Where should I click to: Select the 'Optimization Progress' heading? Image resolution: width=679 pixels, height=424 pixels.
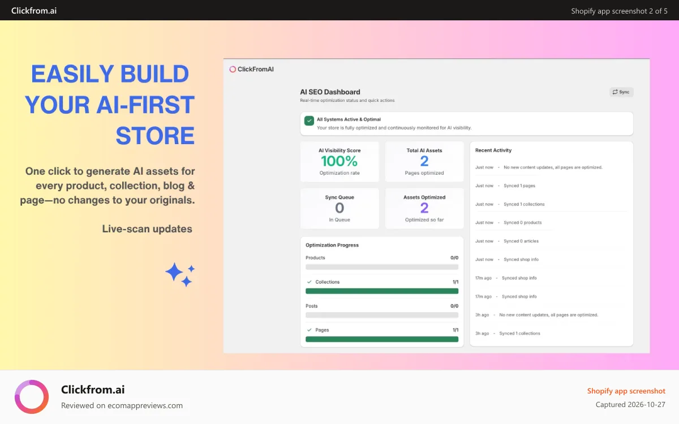332,245
